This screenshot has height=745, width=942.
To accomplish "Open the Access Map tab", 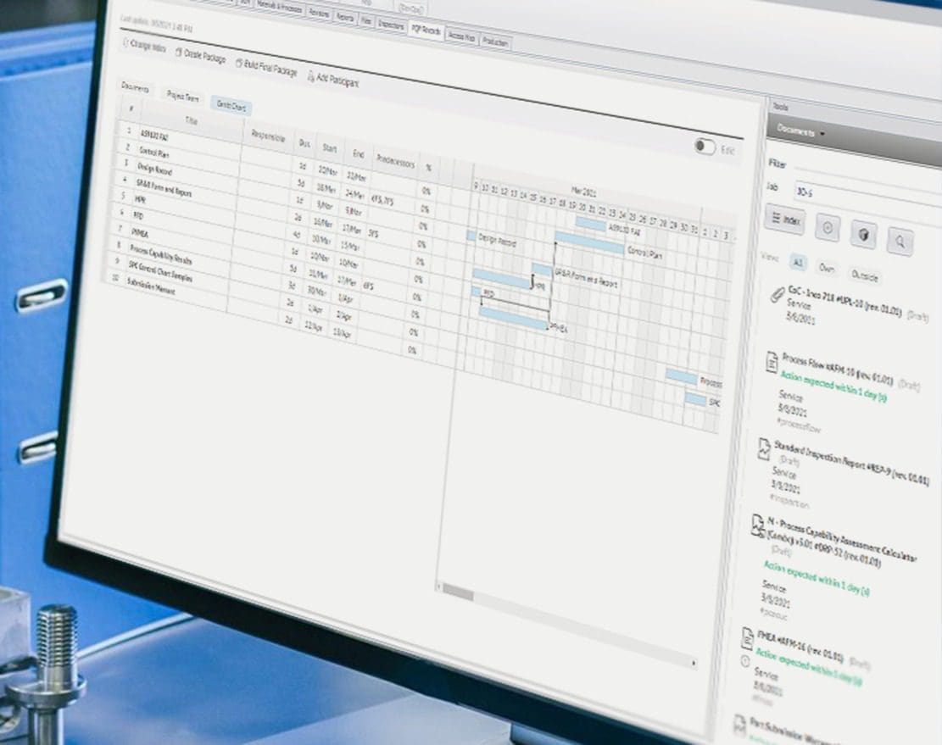I will pyautogui.click(x=462, y=36).
